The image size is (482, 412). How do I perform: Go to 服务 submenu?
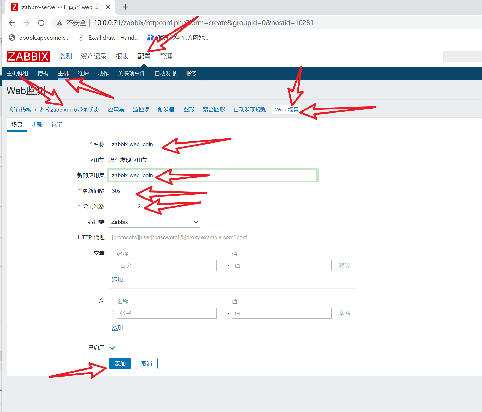(191, 74)
